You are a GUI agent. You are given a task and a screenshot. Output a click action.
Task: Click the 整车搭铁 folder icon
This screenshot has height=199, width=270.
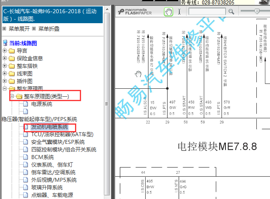(12, 66)
